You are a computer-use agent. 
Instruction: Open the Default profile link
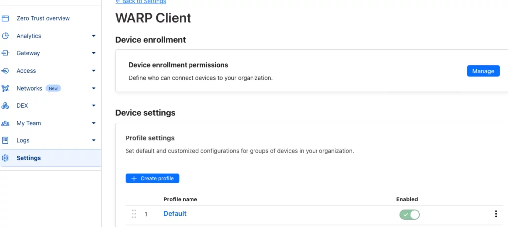[x=175, y=214]
